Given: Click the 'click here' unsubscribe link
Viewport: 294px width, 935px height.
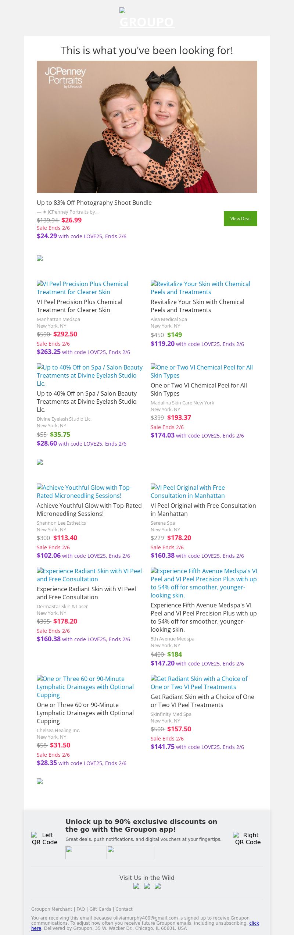Looking at the screenshot, I should (x=254, y=923).
